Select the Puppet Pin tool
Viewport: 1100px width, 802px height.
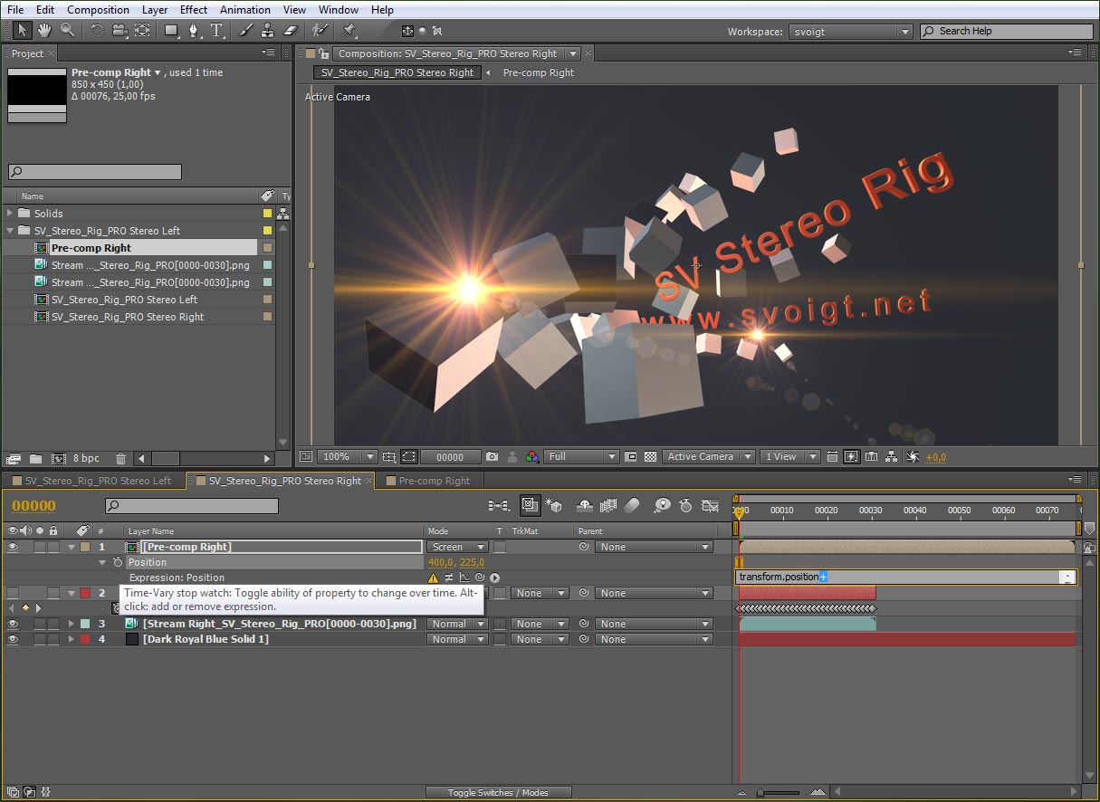pyautogui.click(x=349, y=30)
